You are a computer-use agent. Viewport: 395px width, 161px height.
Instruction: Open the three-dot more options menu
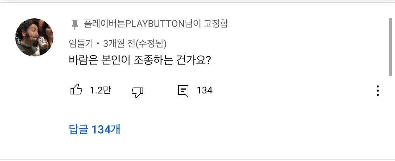point(378,91)
